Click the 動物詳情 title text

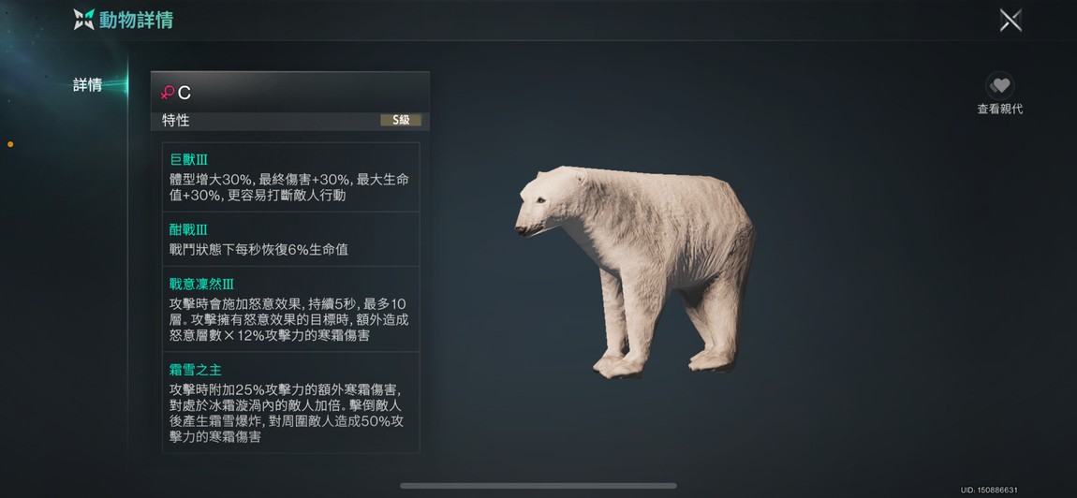pos(136,20)
